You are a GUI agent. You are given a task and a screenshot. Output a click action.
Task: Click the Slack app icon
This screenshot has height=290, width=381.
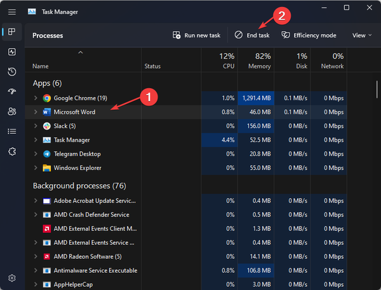(x=46, y=126)
